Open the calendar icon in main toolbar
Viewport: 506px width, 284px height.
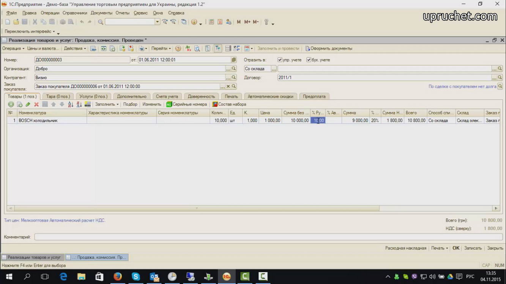[x=220, y=22]
